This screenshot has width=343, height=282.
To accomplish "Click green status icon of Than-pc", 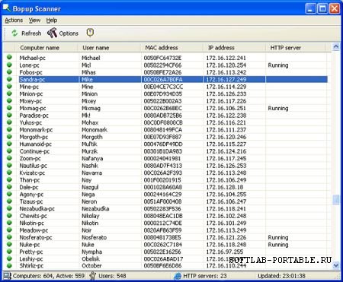I will click(9, 179).
